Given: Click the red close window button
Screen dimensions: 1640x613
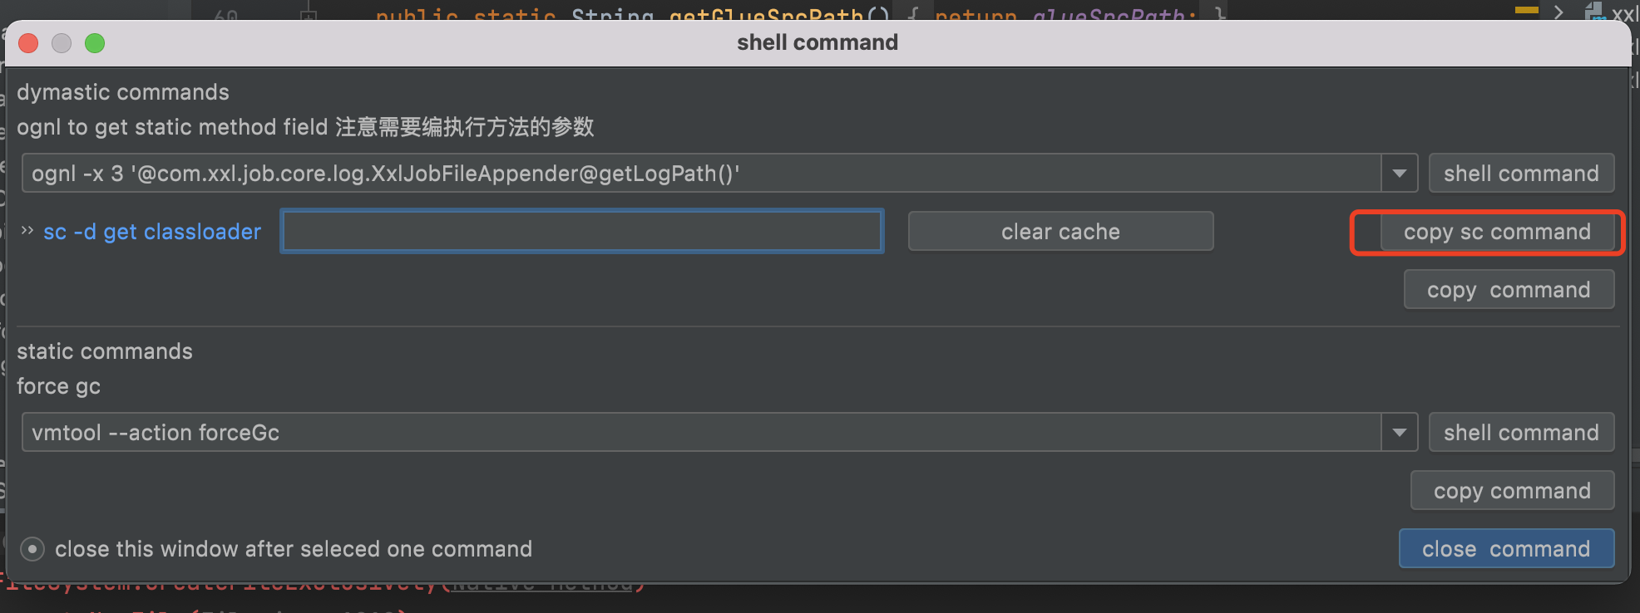Looking at the screenshot, I should pyautogui.click(x=29, y=43).
